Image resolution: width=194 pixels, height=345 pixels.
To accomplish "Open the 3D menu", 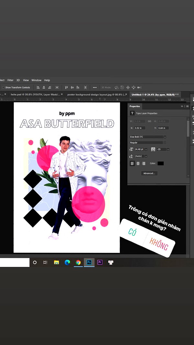I will pos(18,80).
